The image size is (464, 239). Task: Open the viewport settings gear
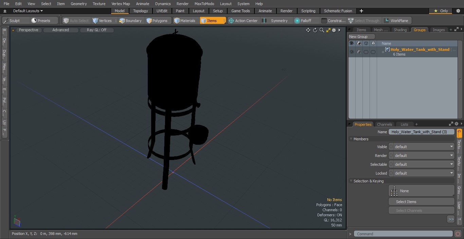pyautogui.click(x=334, y=30)
